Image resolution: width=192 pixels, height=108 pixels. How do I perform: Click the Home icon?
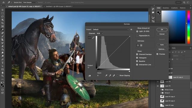3,2
